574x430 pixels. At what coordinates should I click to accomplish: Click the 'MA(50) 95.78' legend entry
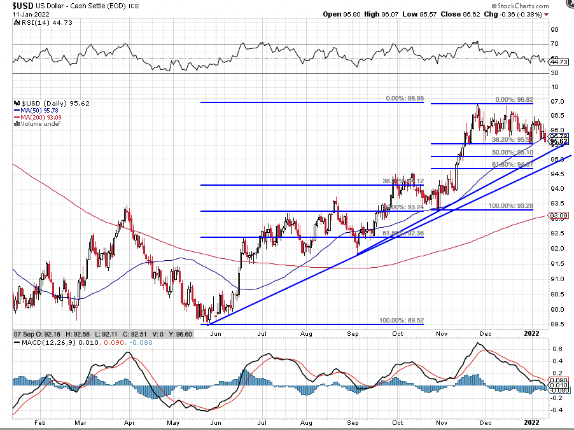pos(39,110)
